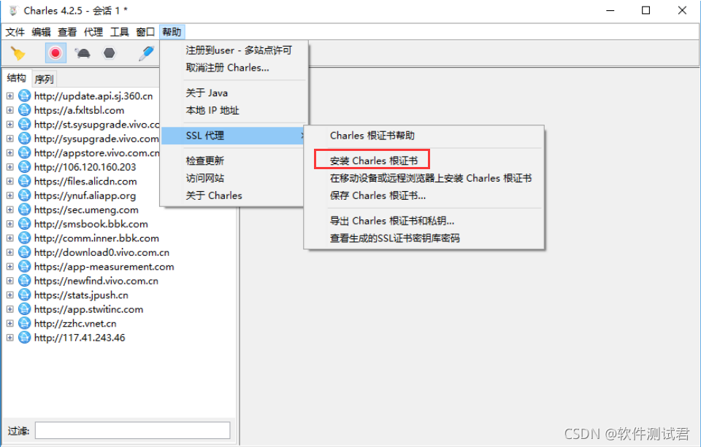The image size is (701, 447).
Task: Open Charles 根证书帮助 entry
Action: [x=372, y=136]
